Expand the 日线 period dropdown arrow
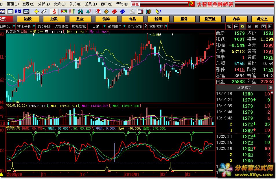This screenshot has width=276, height=179. [104, 26]
